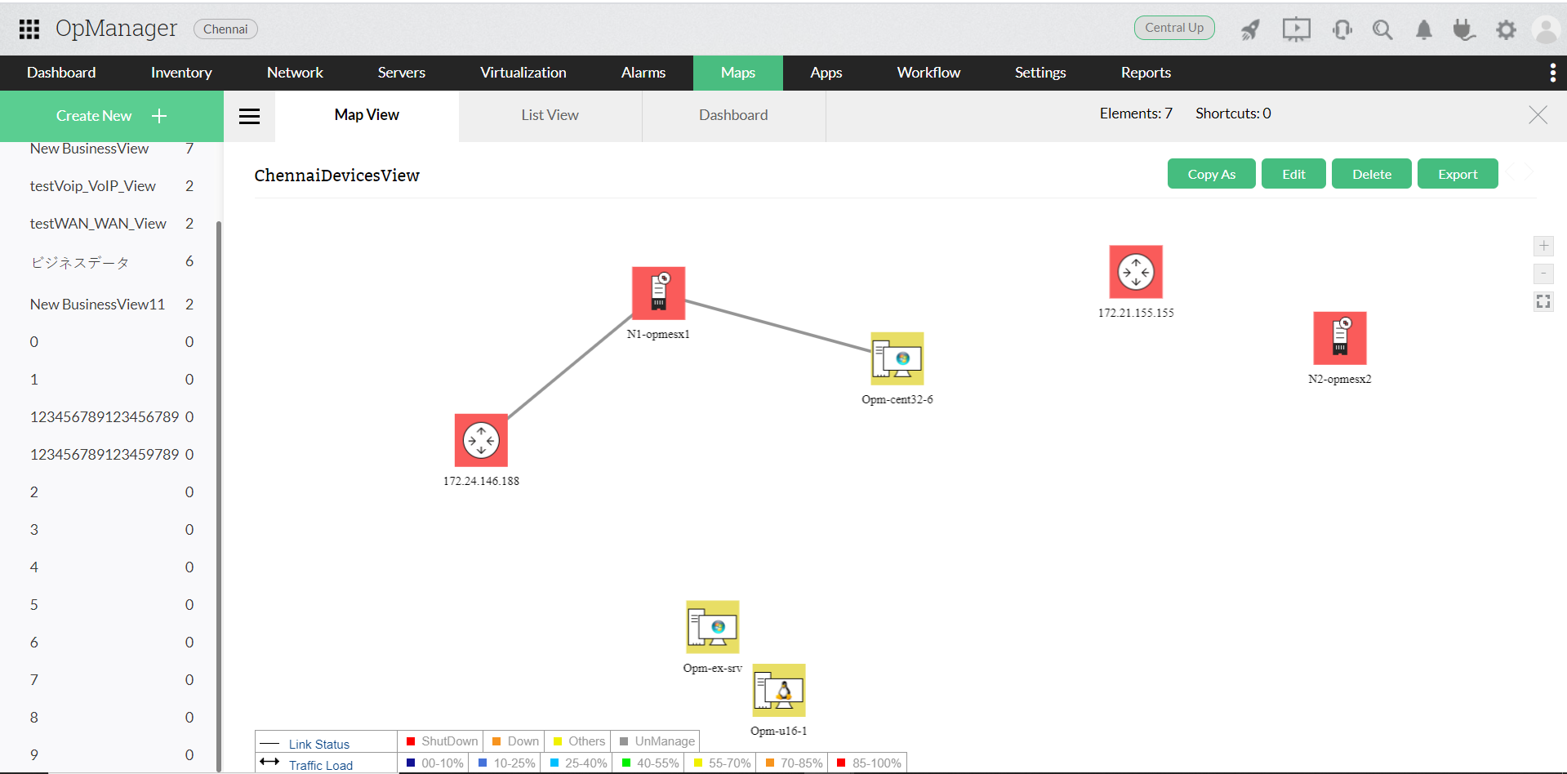Open the Link Status legend link
The width and height of the screenshot is (1567, 774).
click(319, 745)
